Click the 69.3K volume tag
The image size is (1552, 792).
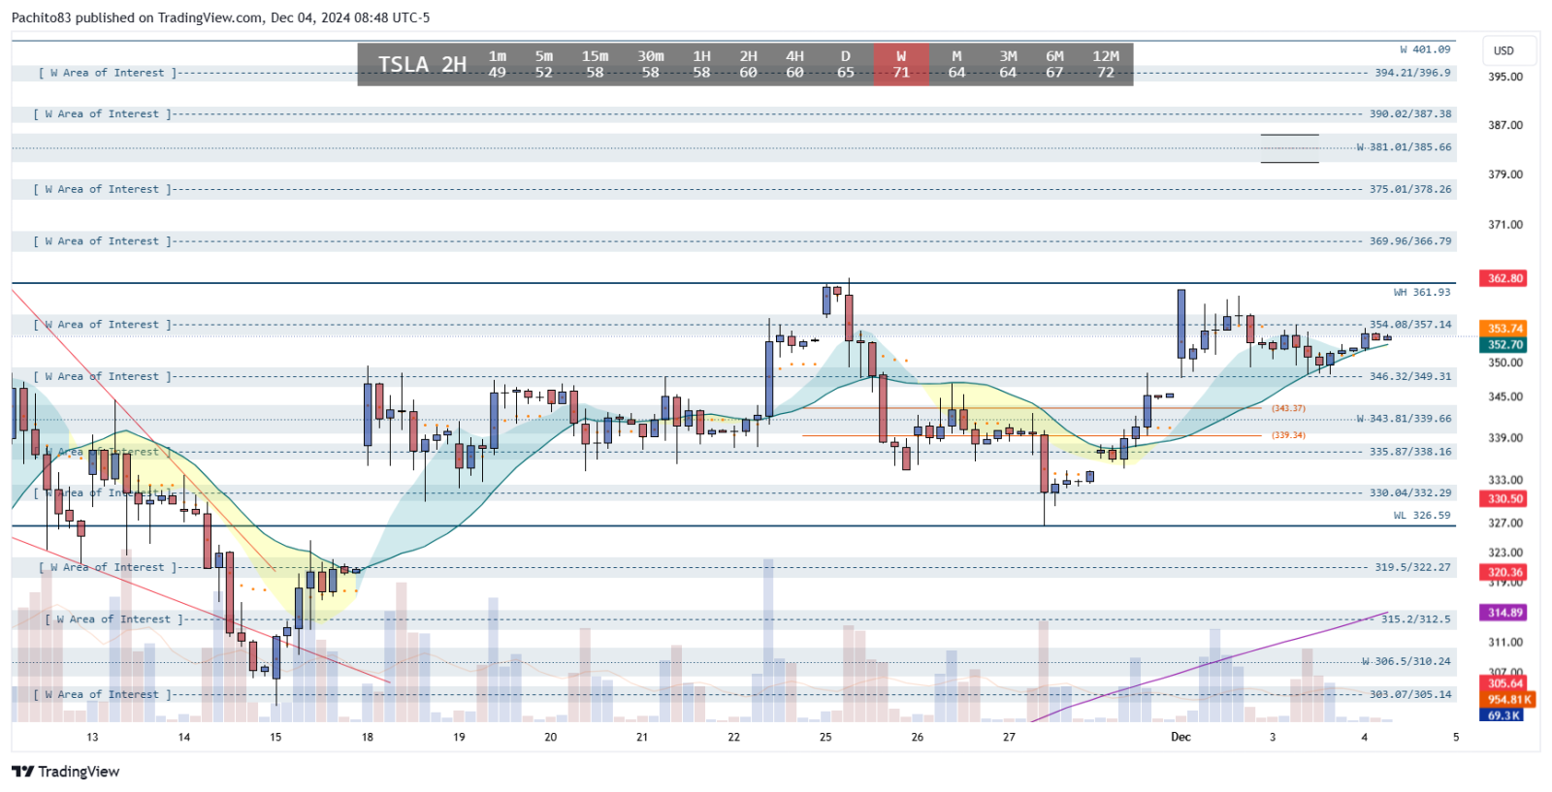(x=1503, y=715)
